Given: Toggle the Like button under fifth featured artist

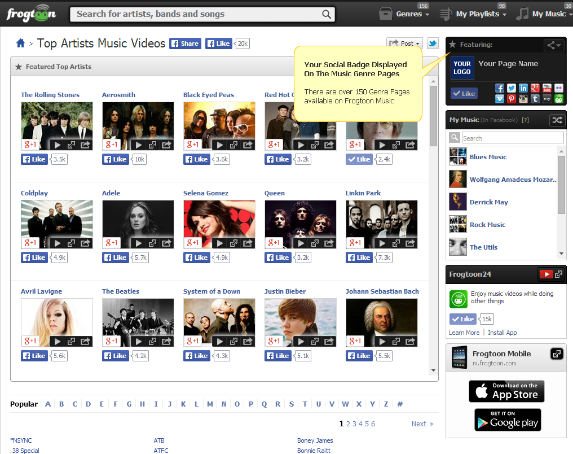Looking at the screenshot, I should [x=359, y=159].
